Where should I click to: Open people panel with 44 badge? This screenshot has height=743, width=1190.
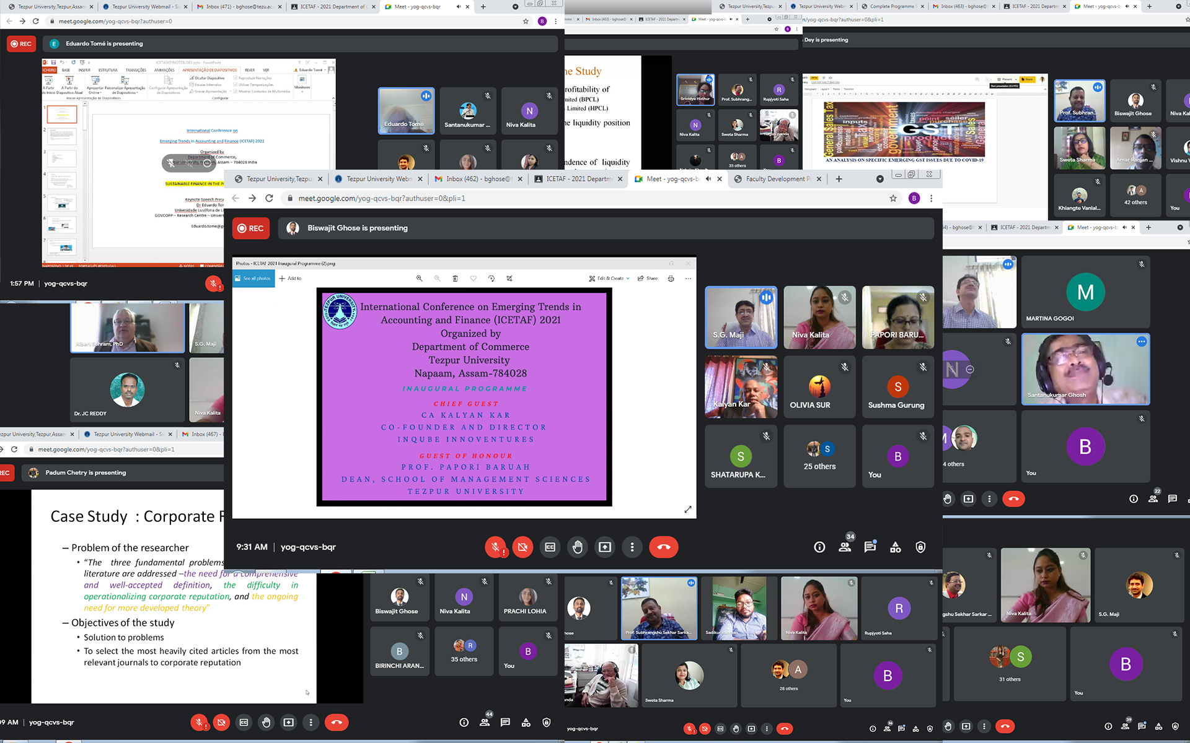point(485,721)
